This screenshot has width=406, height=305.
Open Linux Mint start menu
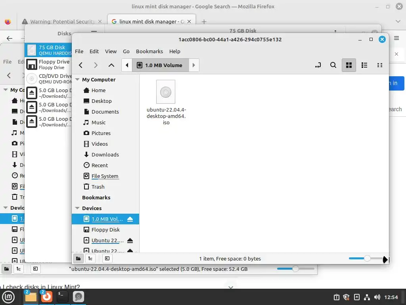click(8, 297)
